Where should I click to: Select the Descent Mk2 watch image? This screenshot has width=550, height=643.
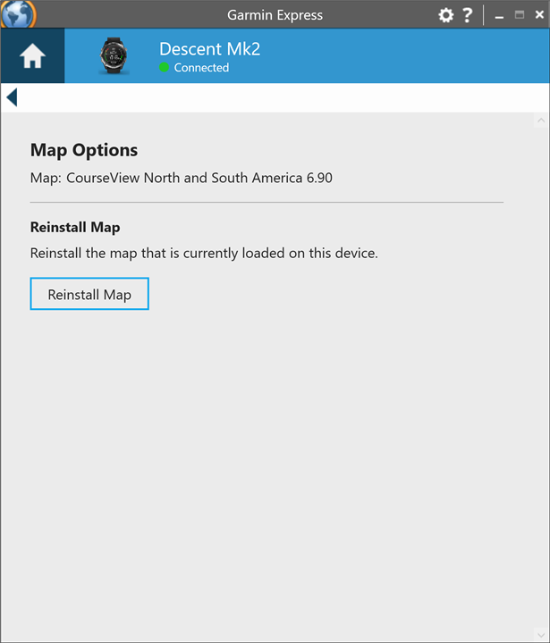[114, 55]
